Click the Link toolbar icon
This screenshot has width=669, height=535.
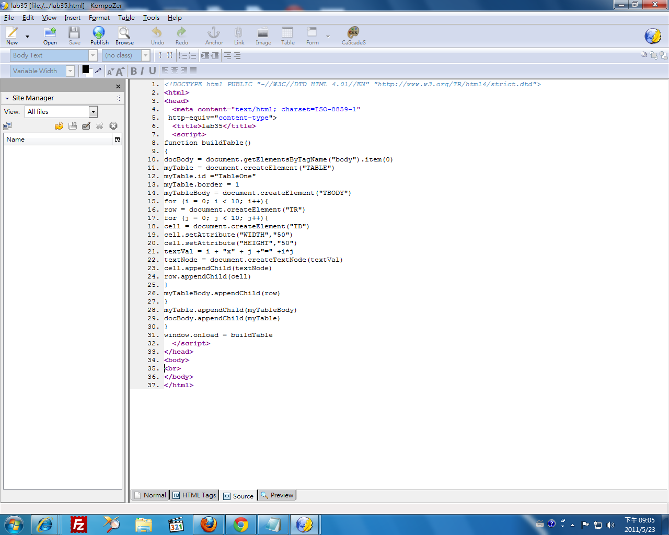239,36
